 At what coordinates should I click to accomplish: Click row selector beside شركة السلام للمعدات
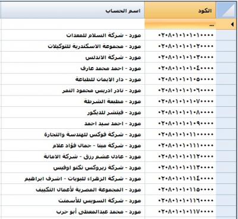(226, 36)
